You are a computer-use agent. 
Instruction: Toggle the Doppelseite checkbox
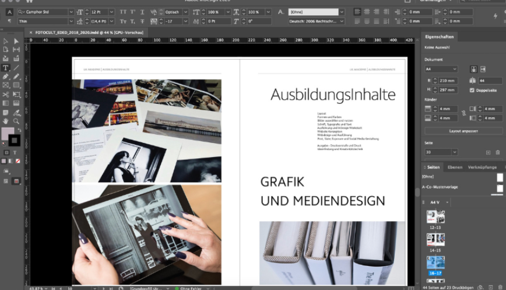472,90
